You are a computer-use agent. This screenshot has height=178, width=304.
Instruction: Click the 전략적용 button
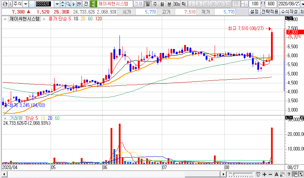[x=270, y=12]
